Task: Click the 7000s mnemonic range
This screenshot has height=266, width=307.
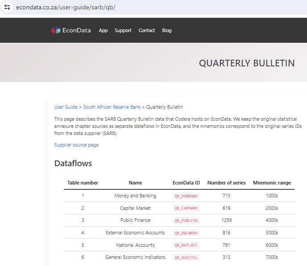Action: tap(272, 257)
